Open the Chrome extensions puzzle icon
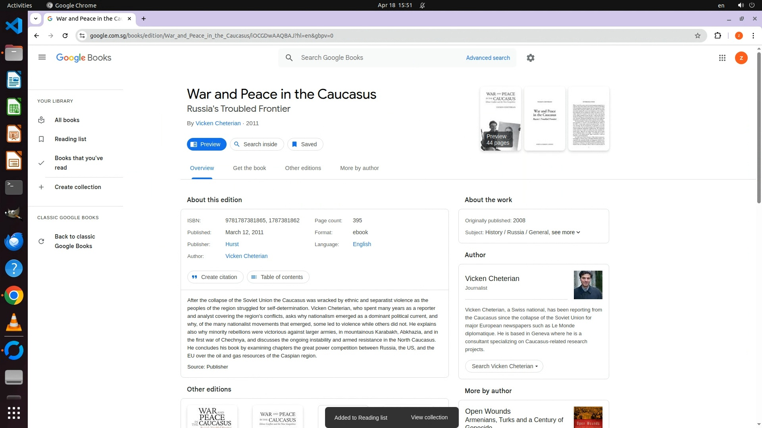762x428 pixels. coord(718,36)
